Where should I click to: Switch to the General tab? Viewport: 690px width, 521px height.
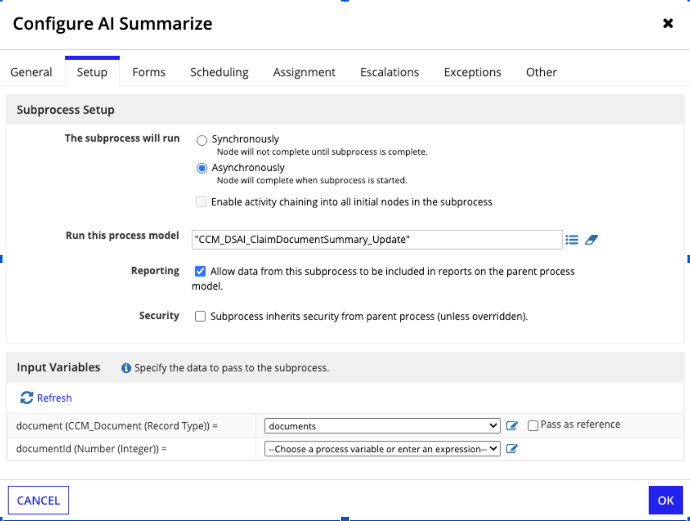(31, 72)
